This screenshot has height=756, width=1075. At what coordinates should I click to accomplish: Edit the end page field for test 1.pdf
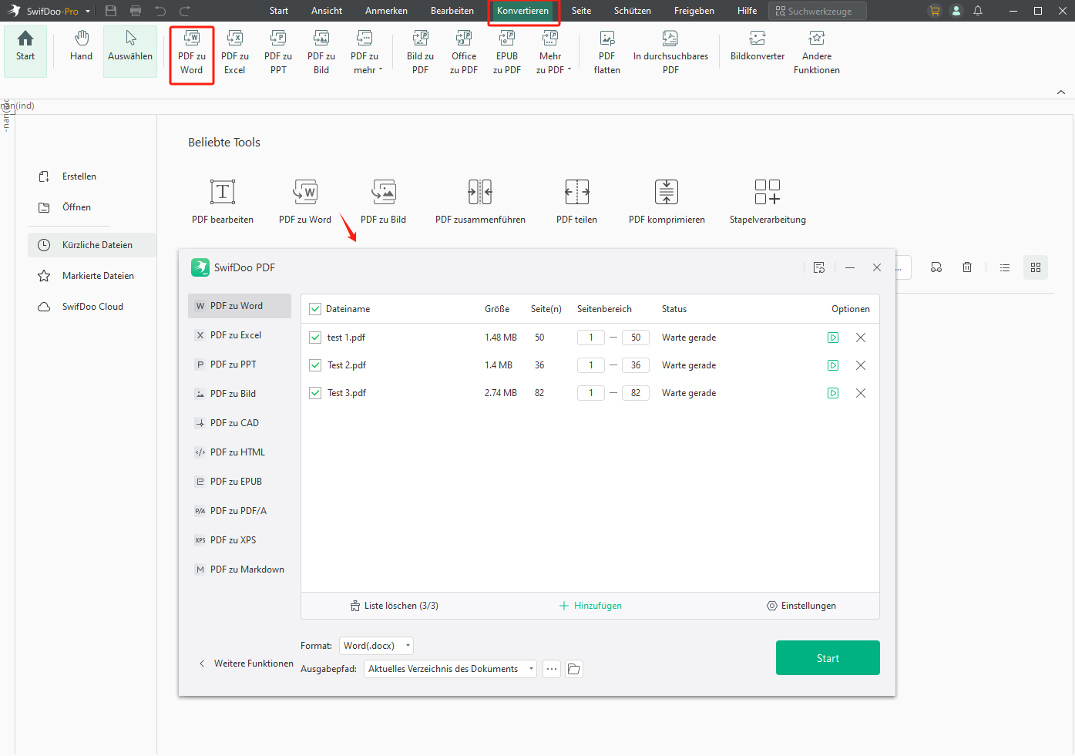(x=636, y=338)
